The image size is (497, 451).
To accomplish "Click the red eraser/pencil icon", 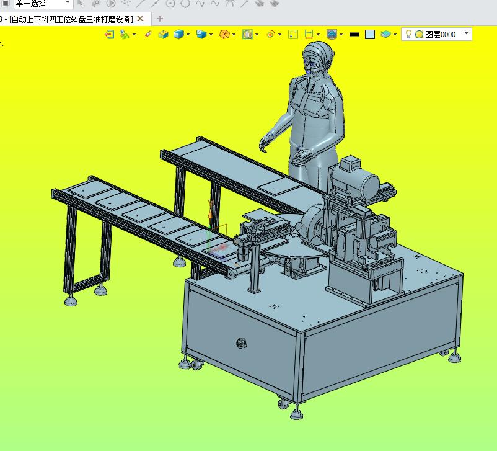I will 148,34.
